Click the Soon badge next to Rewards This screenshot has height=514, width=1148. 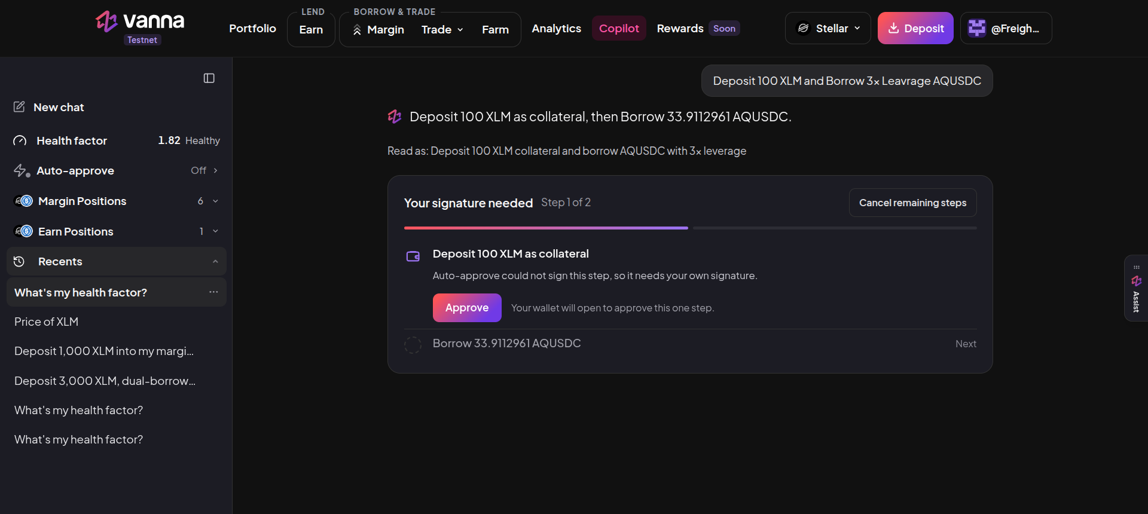[724, 28]
